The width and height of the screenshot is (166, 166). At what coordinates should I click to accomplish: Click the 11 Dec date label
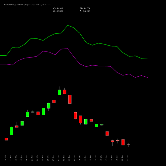(85, 158)
